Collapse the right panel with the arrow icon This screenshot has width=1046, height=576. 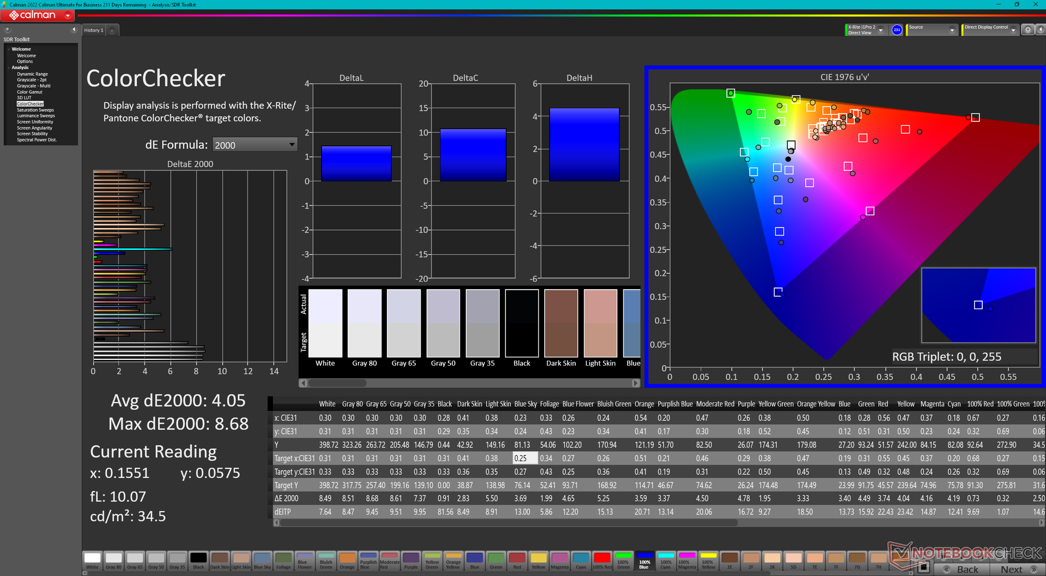(1039, 30)
